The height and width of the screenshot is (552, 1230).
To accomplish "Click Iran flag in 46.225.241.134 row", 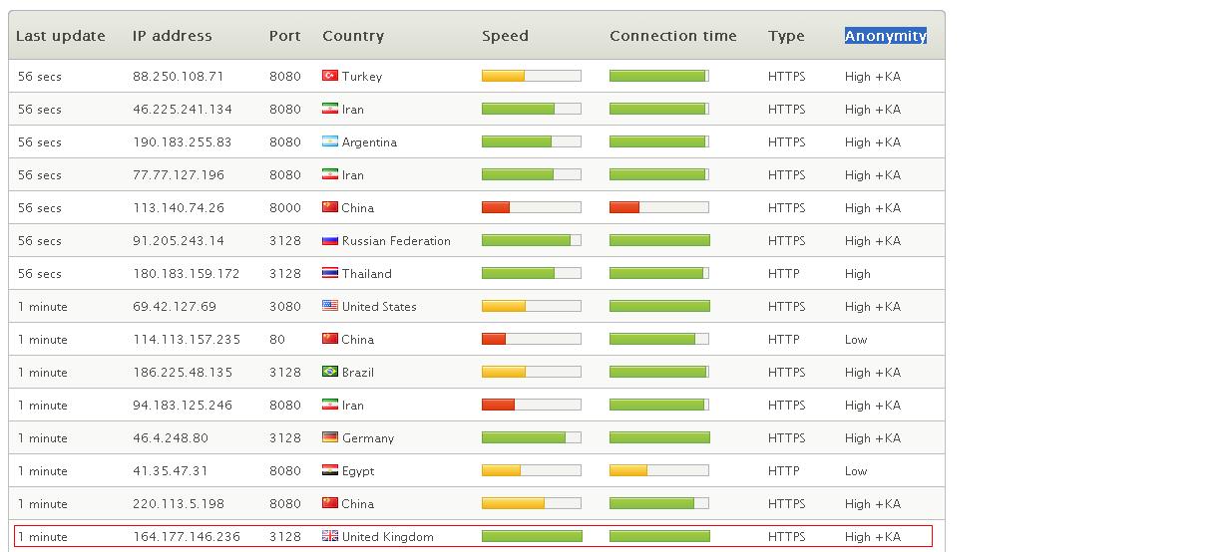I will [330, 109].
